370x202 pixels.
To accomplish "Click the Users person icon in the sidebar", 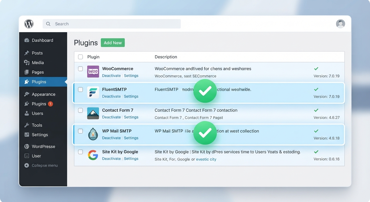I will click(x=27, y=113).
